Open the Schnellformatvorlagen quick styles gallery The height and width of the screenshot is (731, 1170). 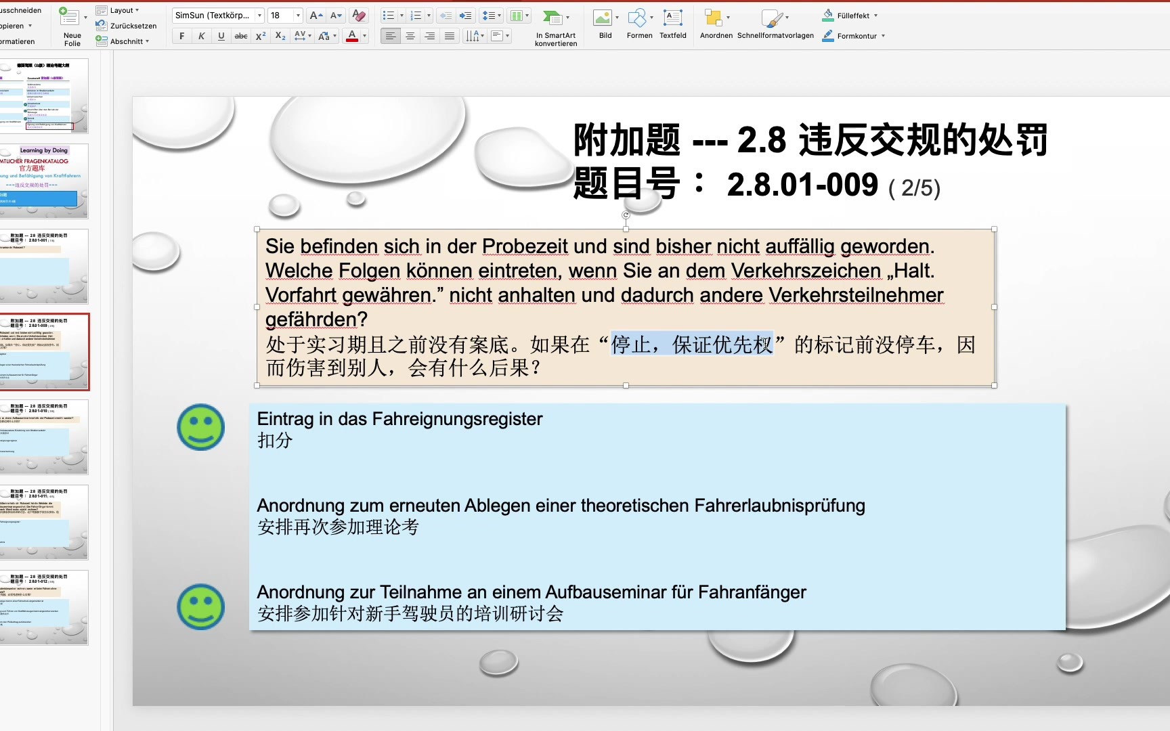coord(775,24)
